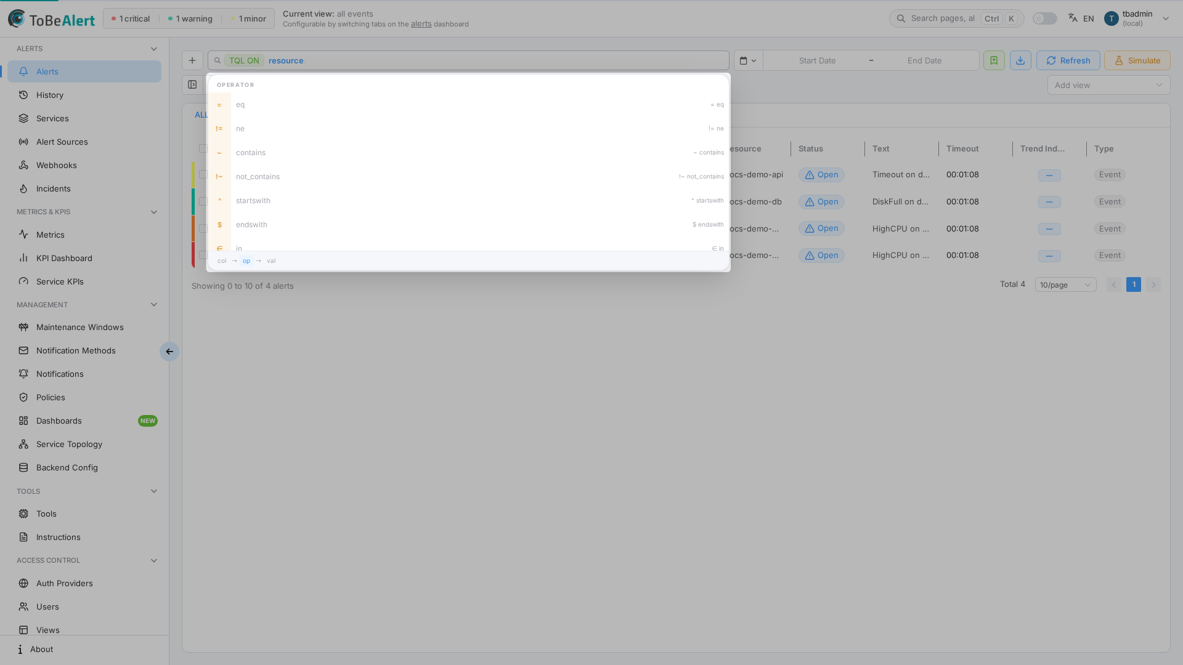Viewport: 1183px width, 665px height.
Task: Select the contains operator option
Action: 468,153
